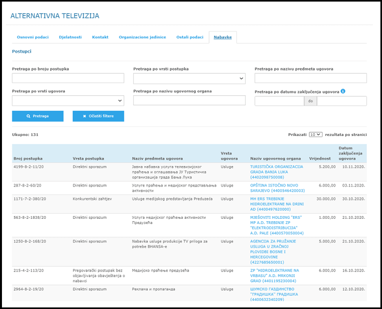Click the end date field after 'do'

pos(342,101)
